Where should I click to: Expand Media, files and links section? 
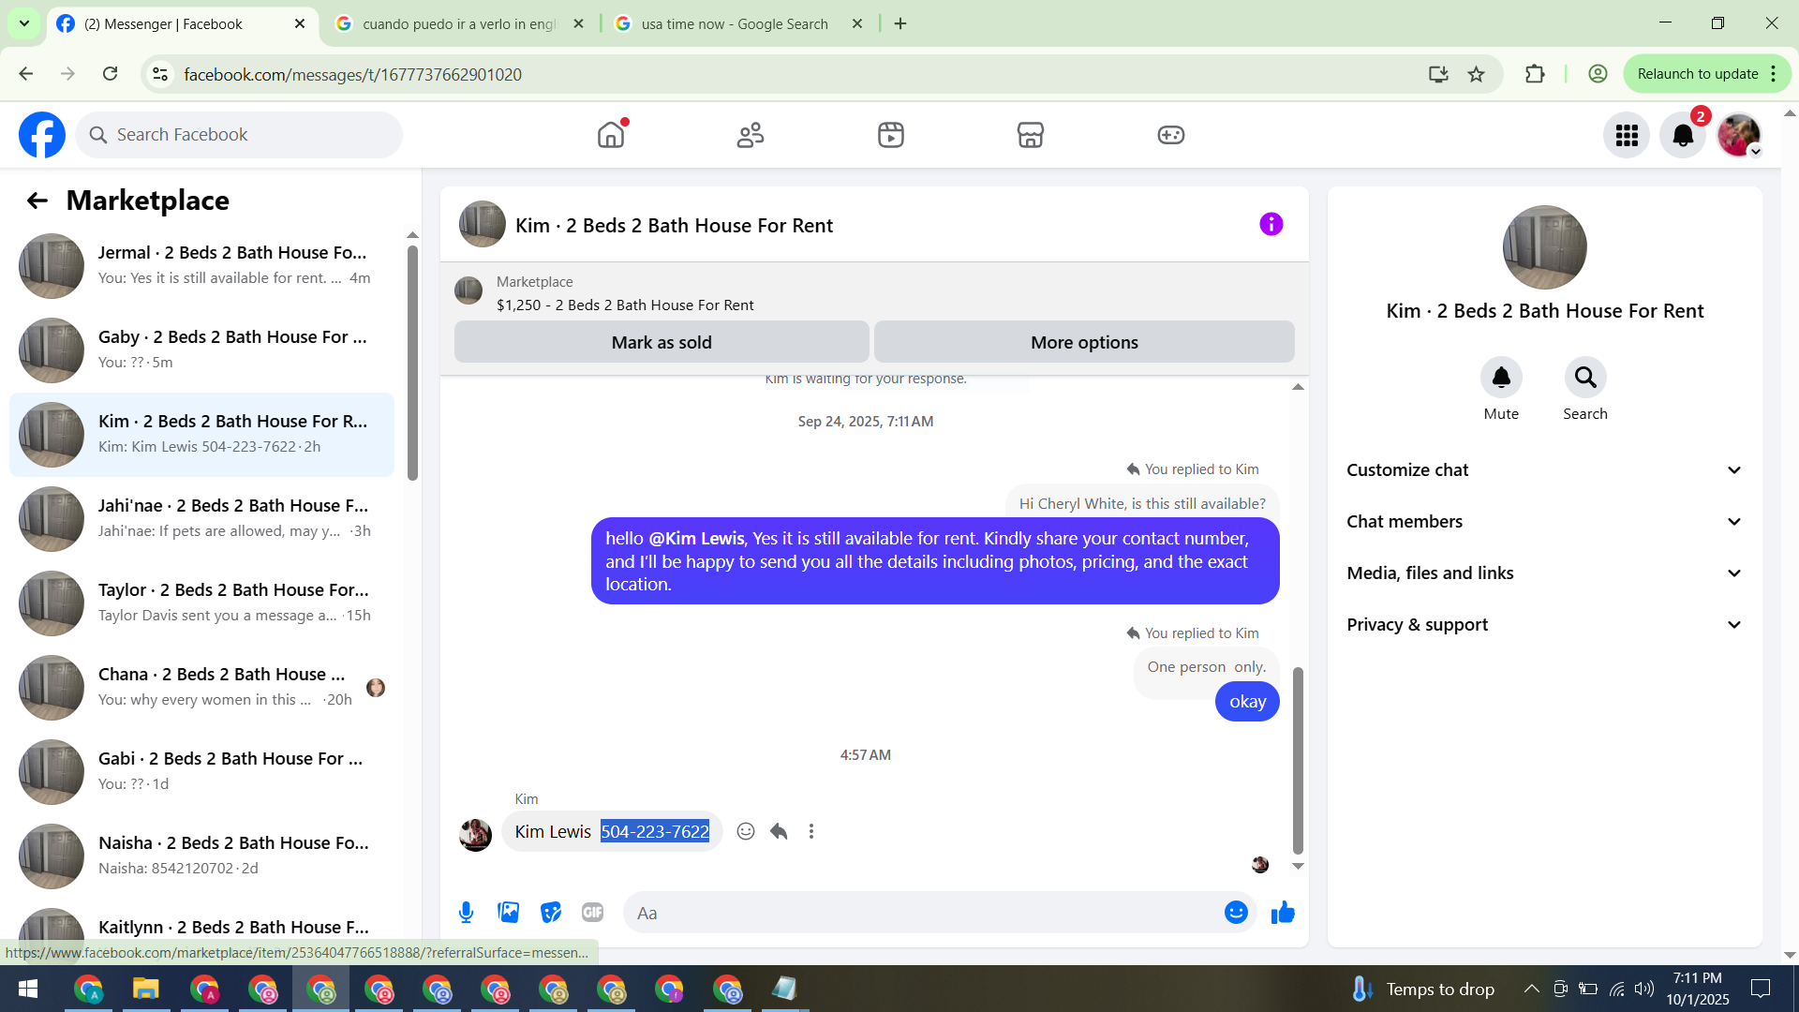coord(1545,573)
